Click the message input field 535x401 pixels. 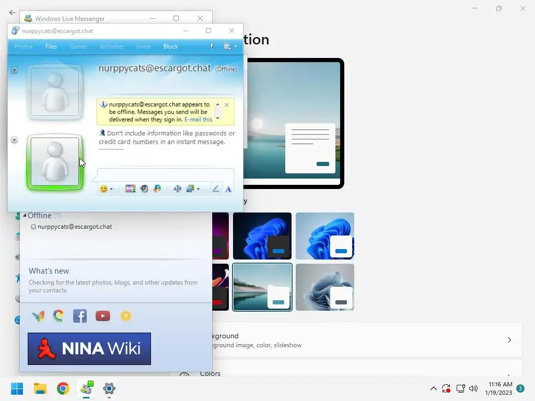166,174
